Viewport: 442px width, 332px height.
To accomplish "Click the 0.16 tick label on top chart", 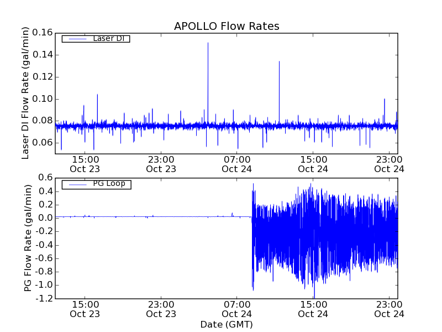I will pos(43,33).
